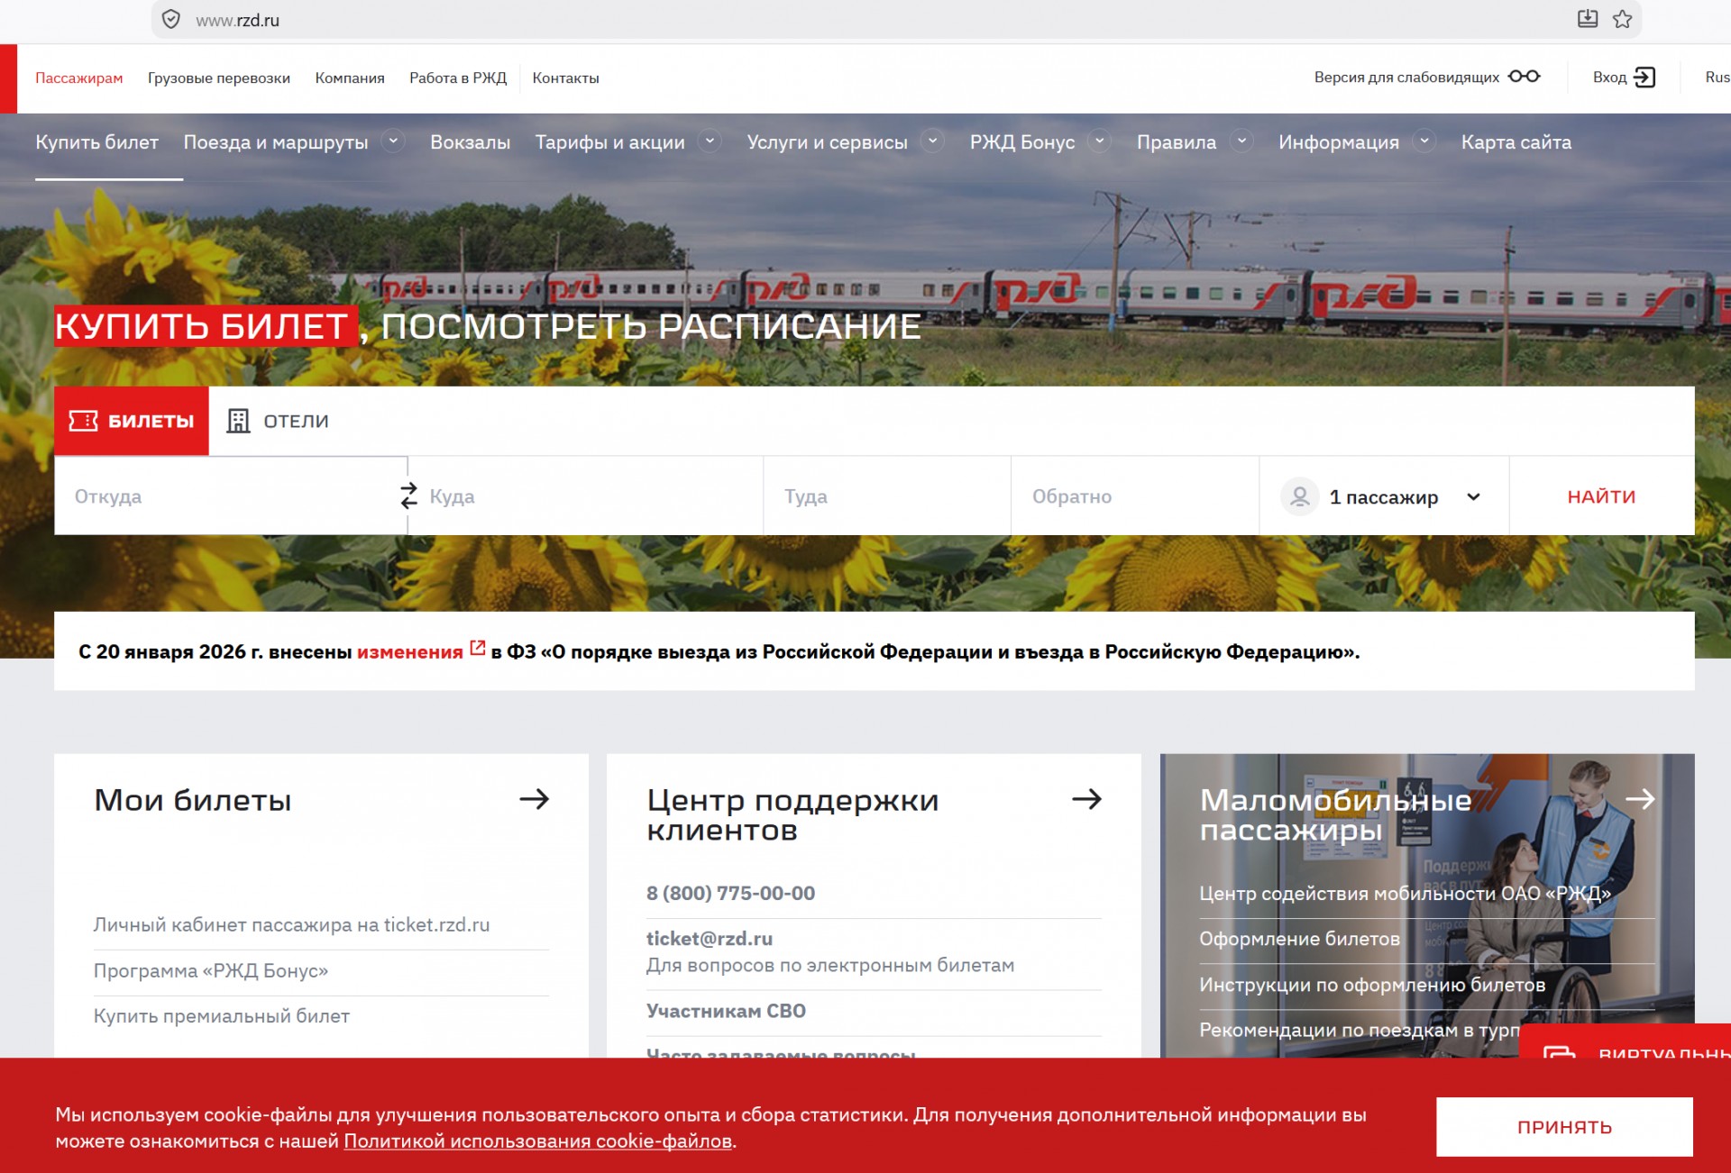The width and height of the screenshot is (1731, 1173).
Task: Select Купить билет in the navigation
Action: (96, 142)
